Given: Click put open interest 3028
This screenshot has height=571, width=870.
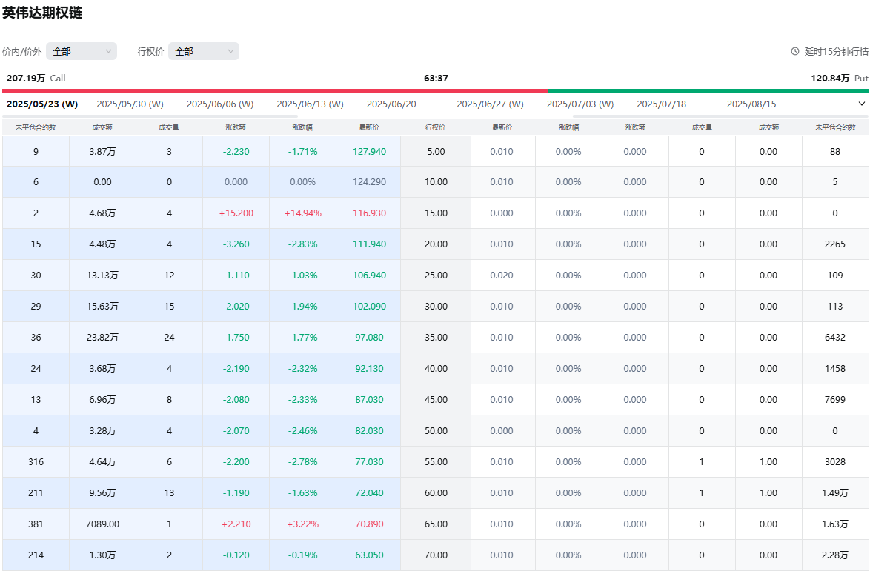Looking at the screenshot, I should click(835, 462).
